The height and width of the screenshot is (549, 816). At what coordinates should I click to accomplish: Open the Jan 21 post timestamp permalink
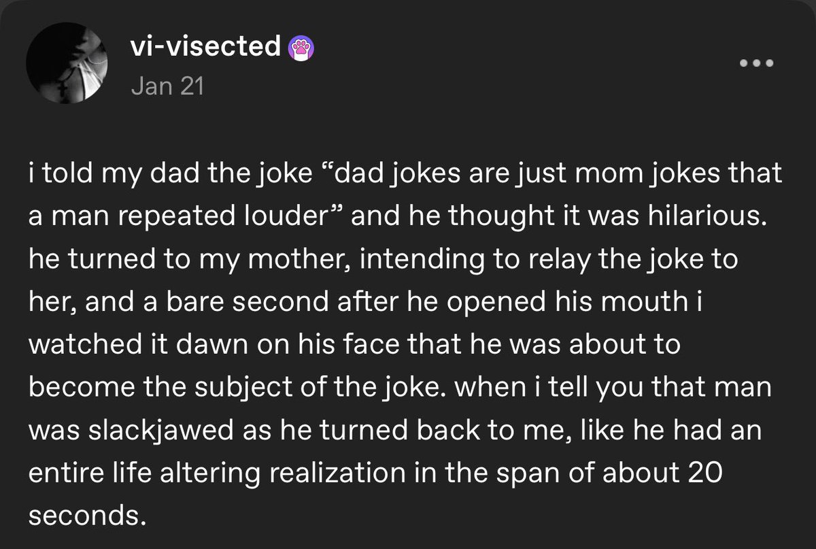pyautogui.click(x=165, y=86)
